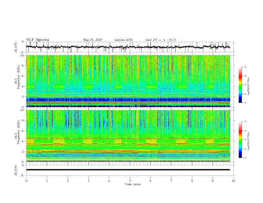Click the time axis tick label 0
263x203 pixels.
pos(26,181)
